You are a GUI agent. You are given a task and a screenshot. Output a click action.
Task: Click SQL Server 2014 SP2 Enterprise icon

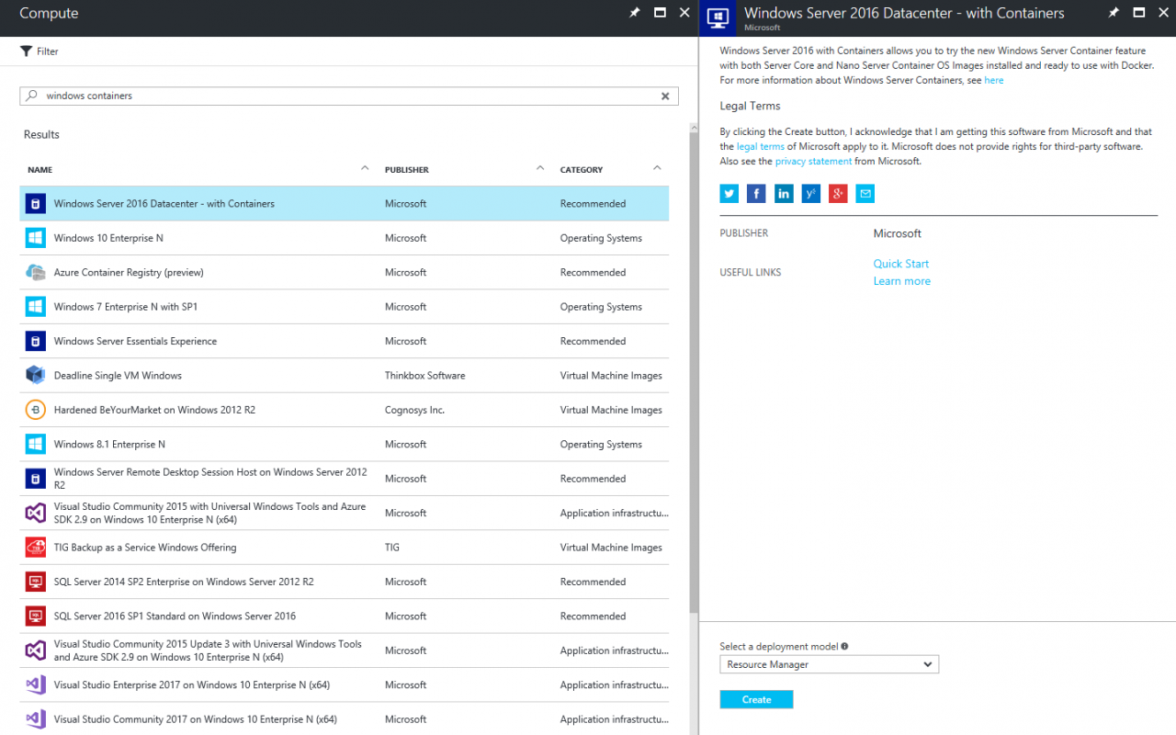tap(35, 582)
